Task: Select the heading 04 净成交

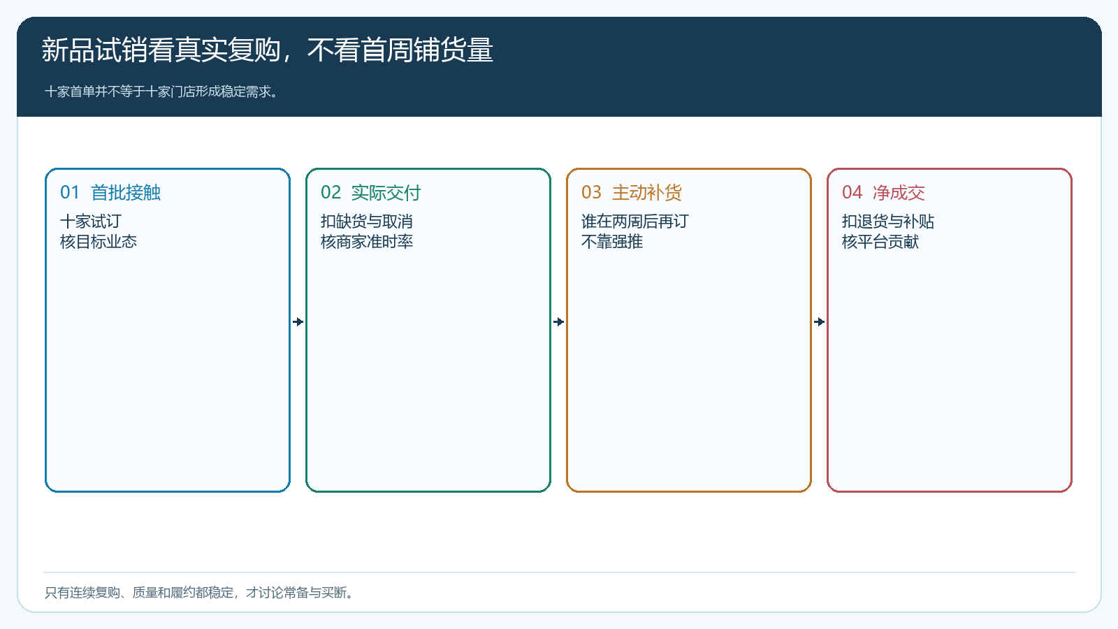Action: click(x=884, y=192)
